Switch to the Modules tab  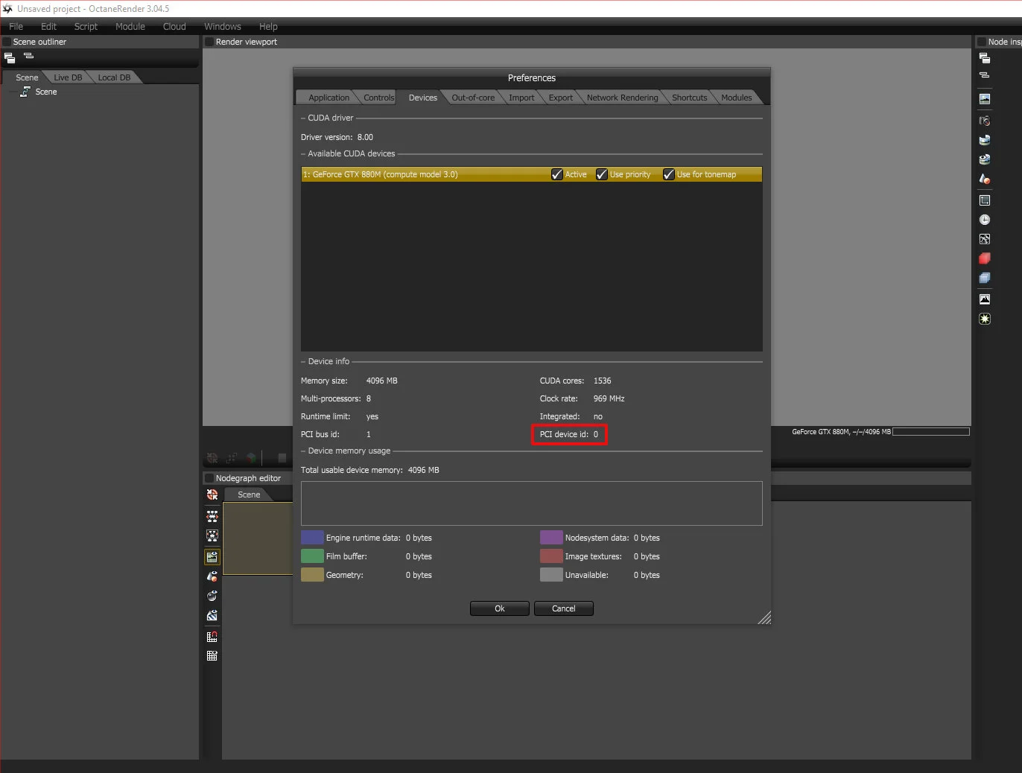tap(736, 98)
